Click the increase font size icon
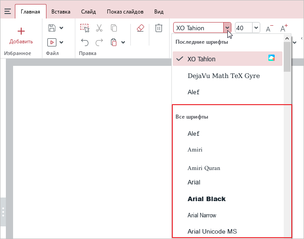This screenshot has width=304, height=239. [284, 28]
